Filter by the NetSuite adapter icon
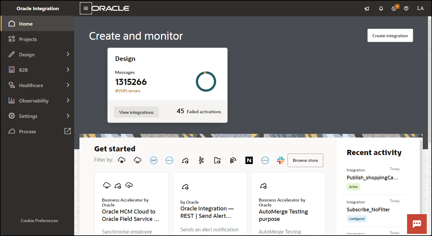The image size is (432, 236). [249, 160]
